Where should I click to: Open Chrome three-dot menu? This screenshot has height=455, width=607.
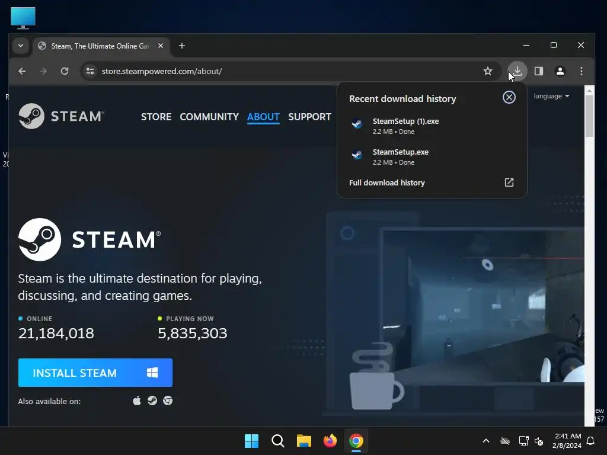582,71
